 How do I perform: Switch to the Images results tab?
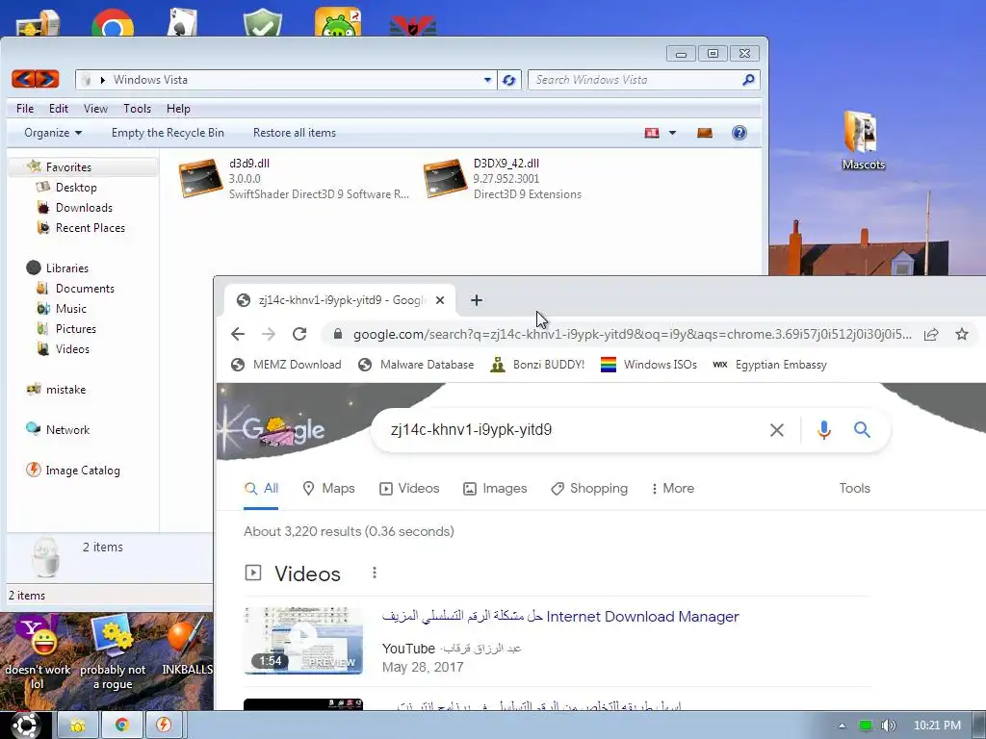tap(495, 488)
